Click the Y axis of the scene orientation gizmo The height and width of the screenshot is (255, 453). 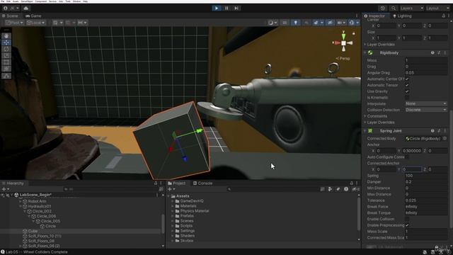[x=343, y=36]
